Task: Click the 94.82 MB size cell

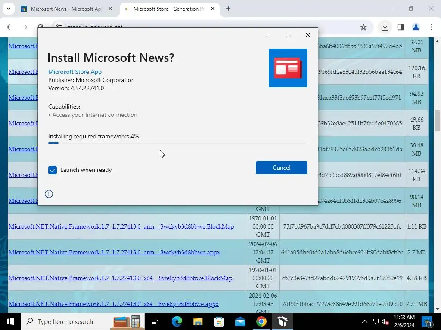Action: [x=416, y=98]
